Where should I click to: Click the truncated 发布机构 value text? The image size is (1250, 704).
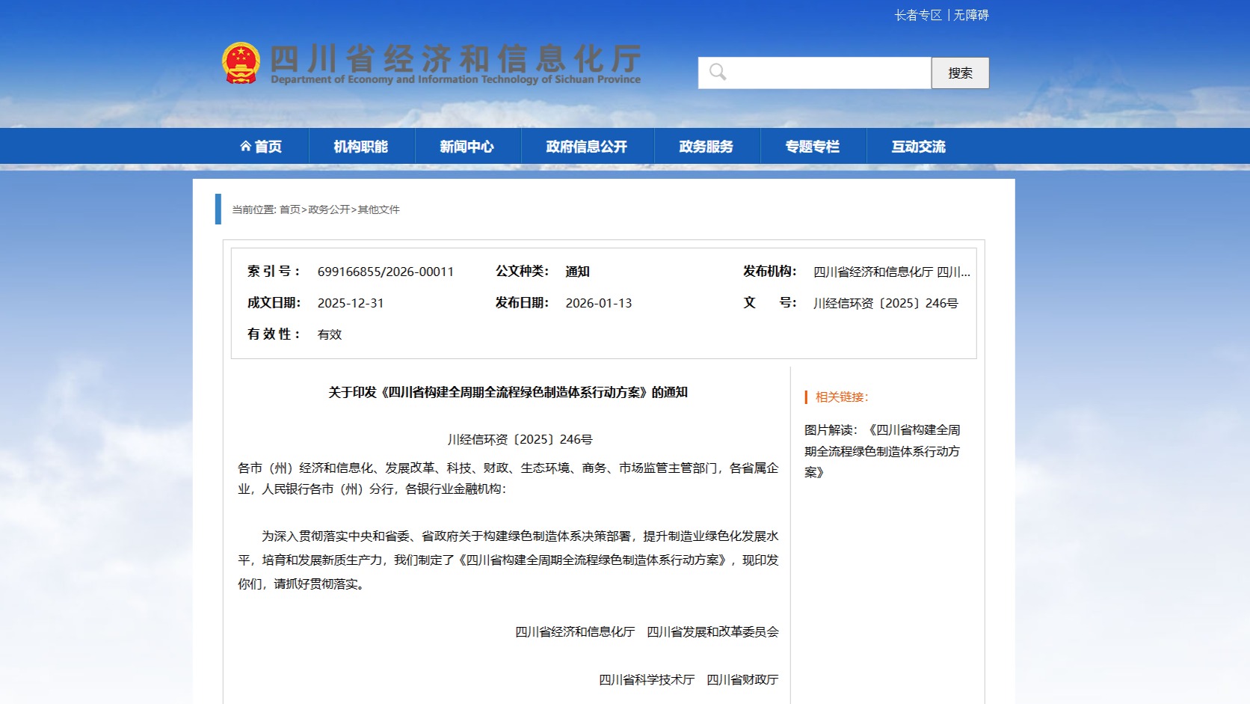tap(891, 272)
